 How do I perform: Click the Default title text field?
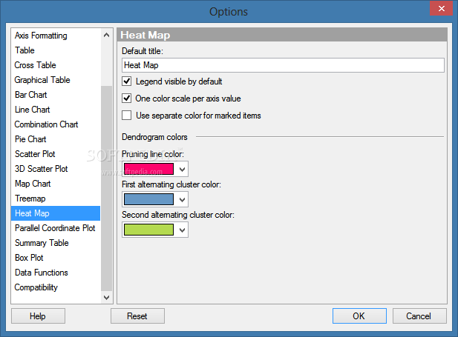coord(282,65)
